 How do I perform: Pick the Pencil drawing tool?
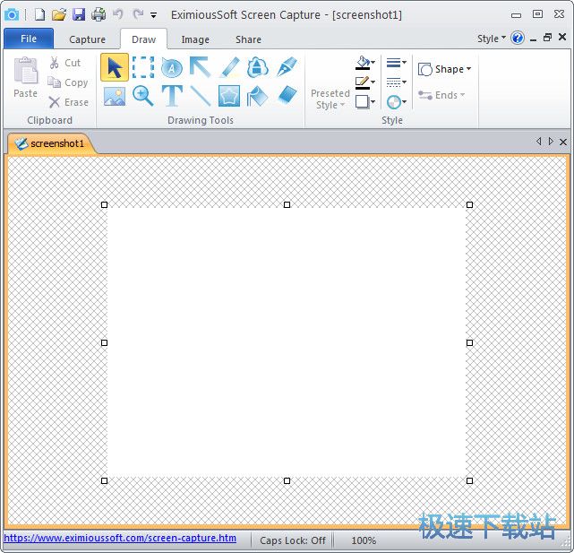tap(230, 67)
